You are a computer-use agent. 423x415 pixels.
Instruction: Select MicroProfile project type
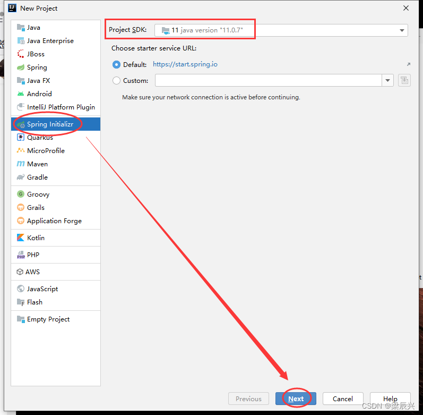(x=56, y=151)
